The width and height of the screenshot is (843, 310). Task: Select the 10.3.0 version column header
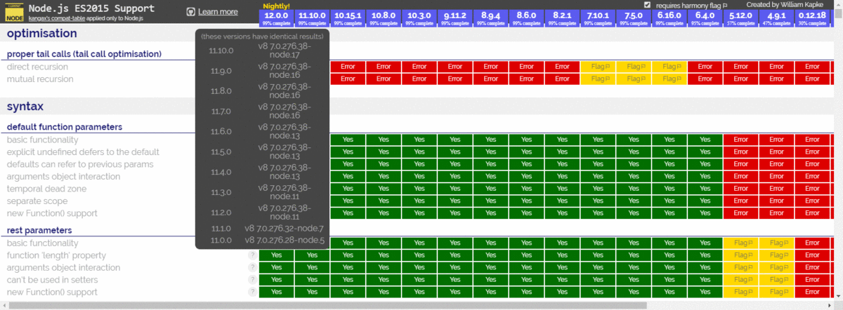point(419,18)
